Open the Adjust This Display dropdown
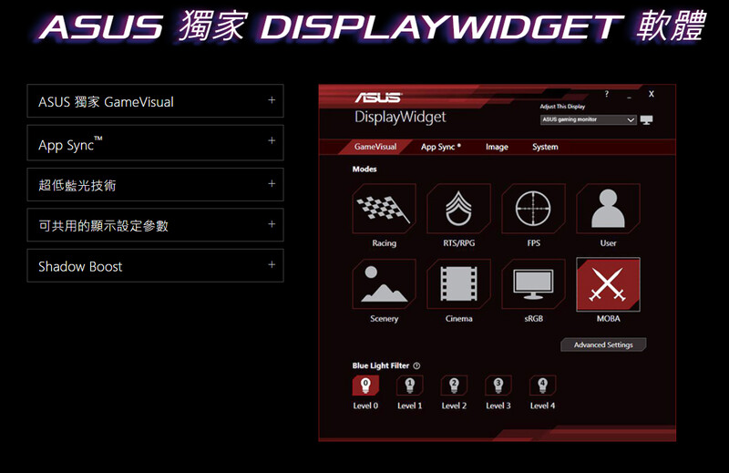729x473 pixels. coord(588,120)
